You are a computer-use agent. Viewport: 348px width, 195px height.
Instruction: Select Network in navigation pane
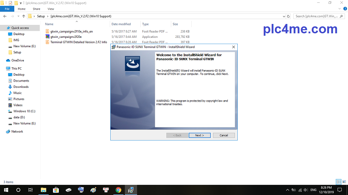tap(17, 131)
